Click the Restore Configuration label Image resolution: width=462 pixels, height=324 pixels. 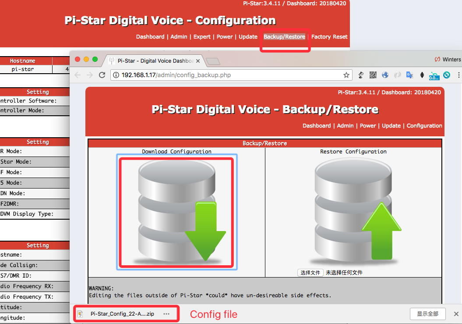(x=353, y=151)
